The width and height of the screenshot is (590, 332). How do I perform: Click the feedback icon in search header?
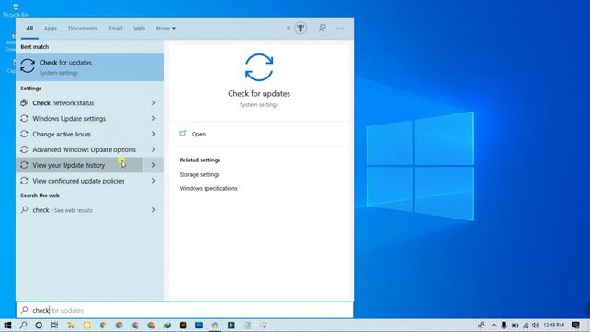tap(322, 28)
